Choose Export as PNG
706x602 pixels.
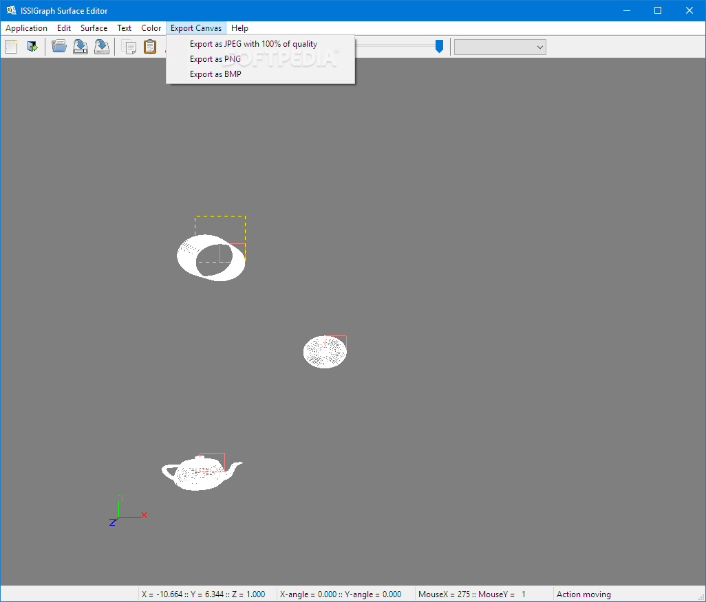[260, 59]
